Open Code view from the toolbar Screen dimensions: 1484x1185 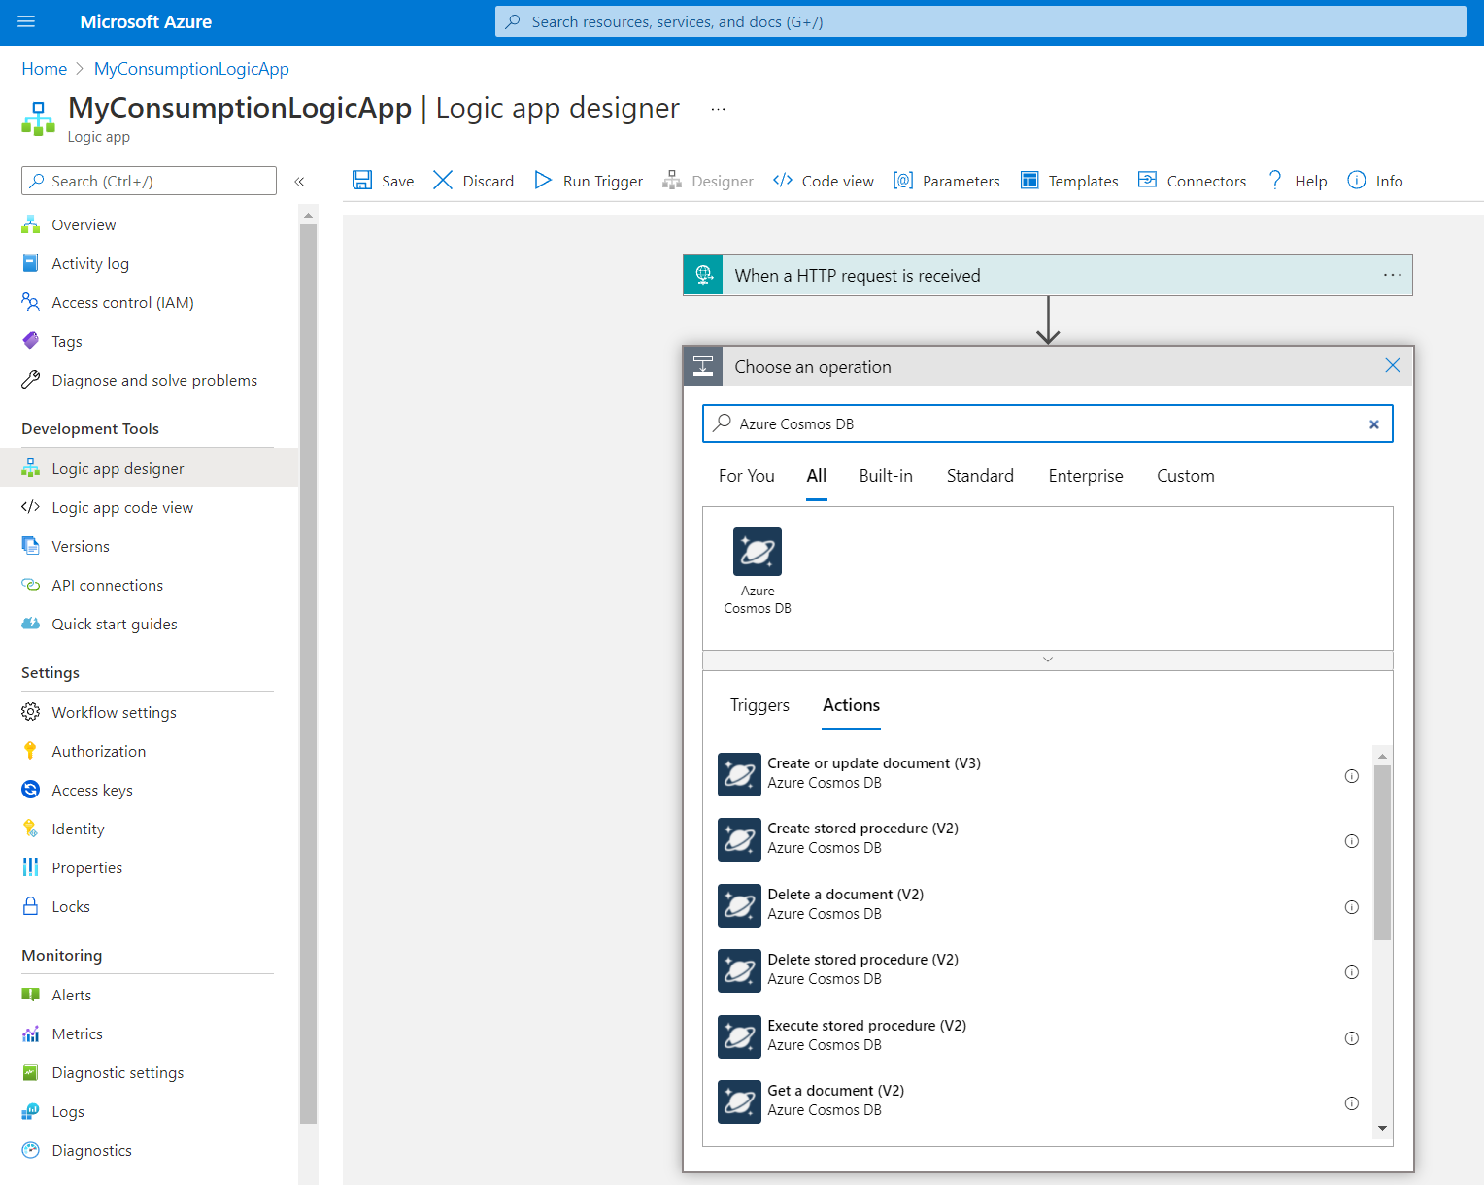823,181
